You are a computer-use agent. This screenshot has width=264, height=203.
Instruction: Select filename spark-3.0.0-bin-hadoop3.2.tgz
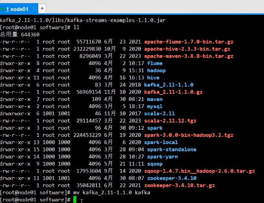(189, 135)
